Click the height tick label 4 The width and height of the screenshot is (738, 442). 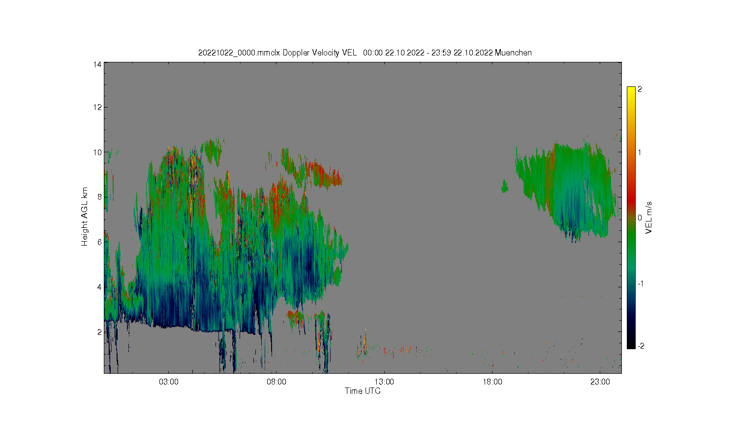tap(100, 287)
